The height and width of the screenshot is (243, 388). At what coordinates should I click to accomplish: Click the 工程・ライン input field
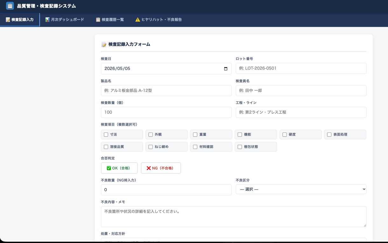pyautogui.click(x=301, y=112)
